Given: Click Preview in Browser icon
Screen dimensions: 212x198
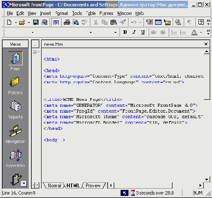Looking at the screenshot, I should pos(76,22).
